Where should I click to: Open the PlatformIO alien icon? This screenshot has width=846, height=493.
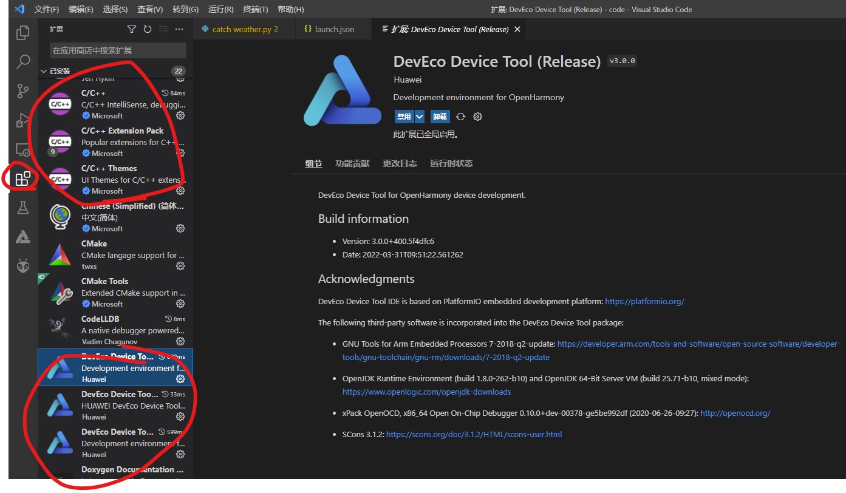[x=22, y=266]
